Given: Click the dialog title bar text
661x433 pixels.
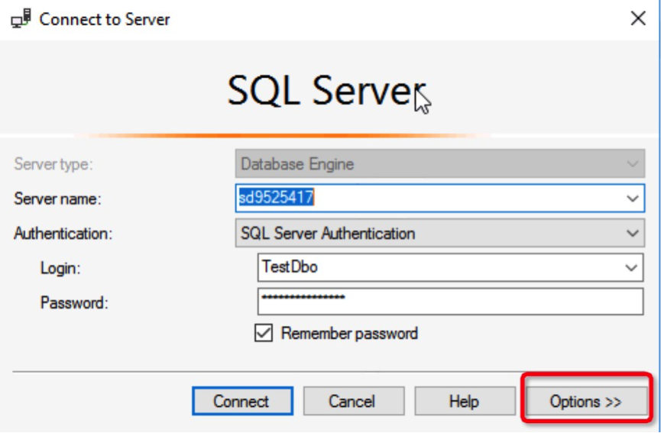Looking at the screenshot, I should 105,19.
